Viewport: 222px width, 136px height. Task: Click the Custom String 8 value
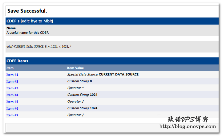[x=79, y=81]
